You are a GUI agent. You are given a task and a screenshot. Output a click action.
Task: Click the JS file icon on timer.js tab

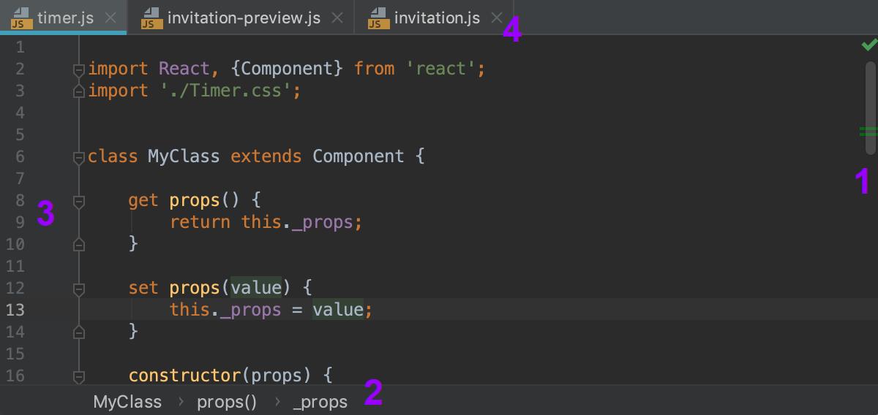pos(20,18)
